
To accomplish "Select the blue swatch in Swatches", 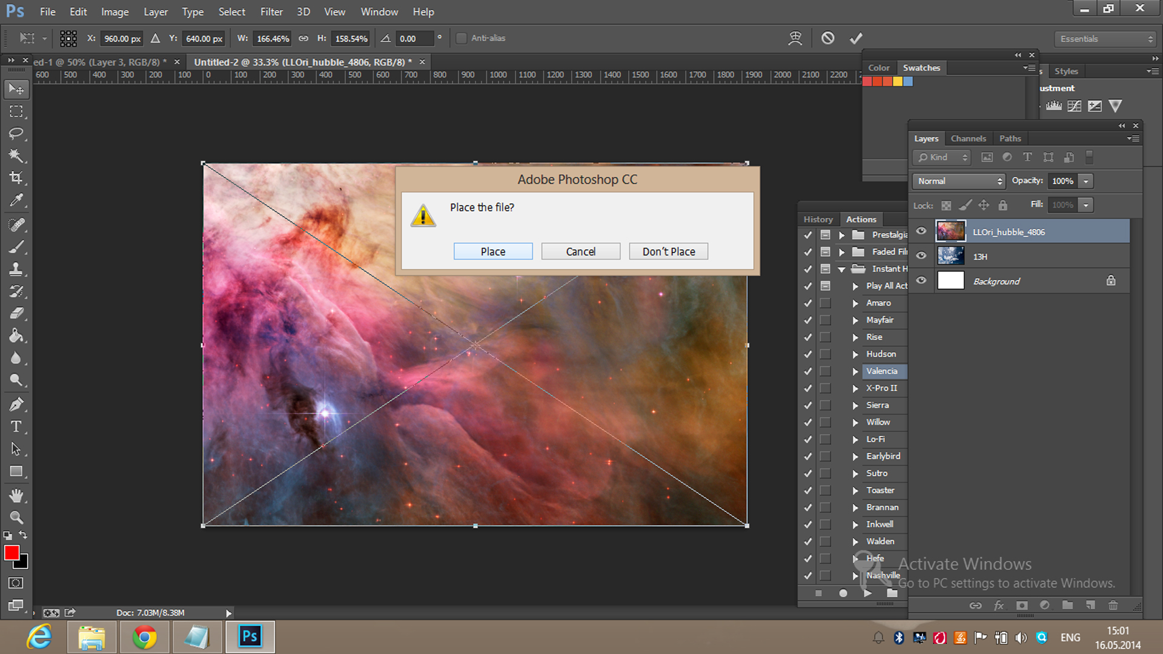I will point(908,82).
